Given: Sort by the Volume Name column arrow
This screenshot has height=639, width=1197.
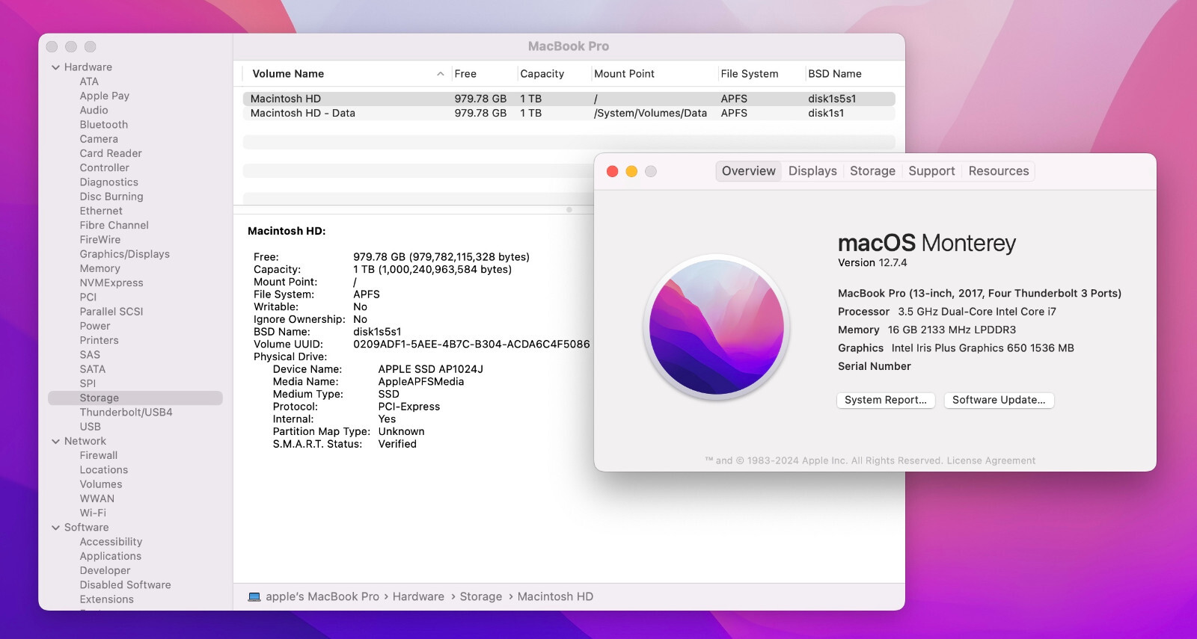Looking at the screenshot, I should click(x=440, y=74).
